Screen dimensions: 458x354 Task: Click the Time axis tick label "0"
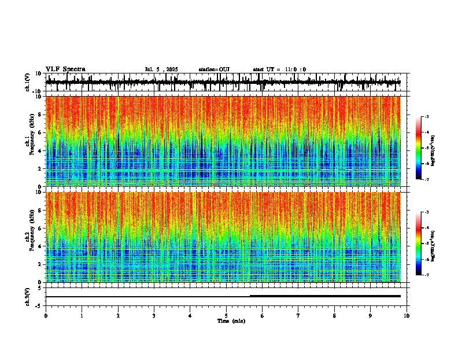(46, 316)
